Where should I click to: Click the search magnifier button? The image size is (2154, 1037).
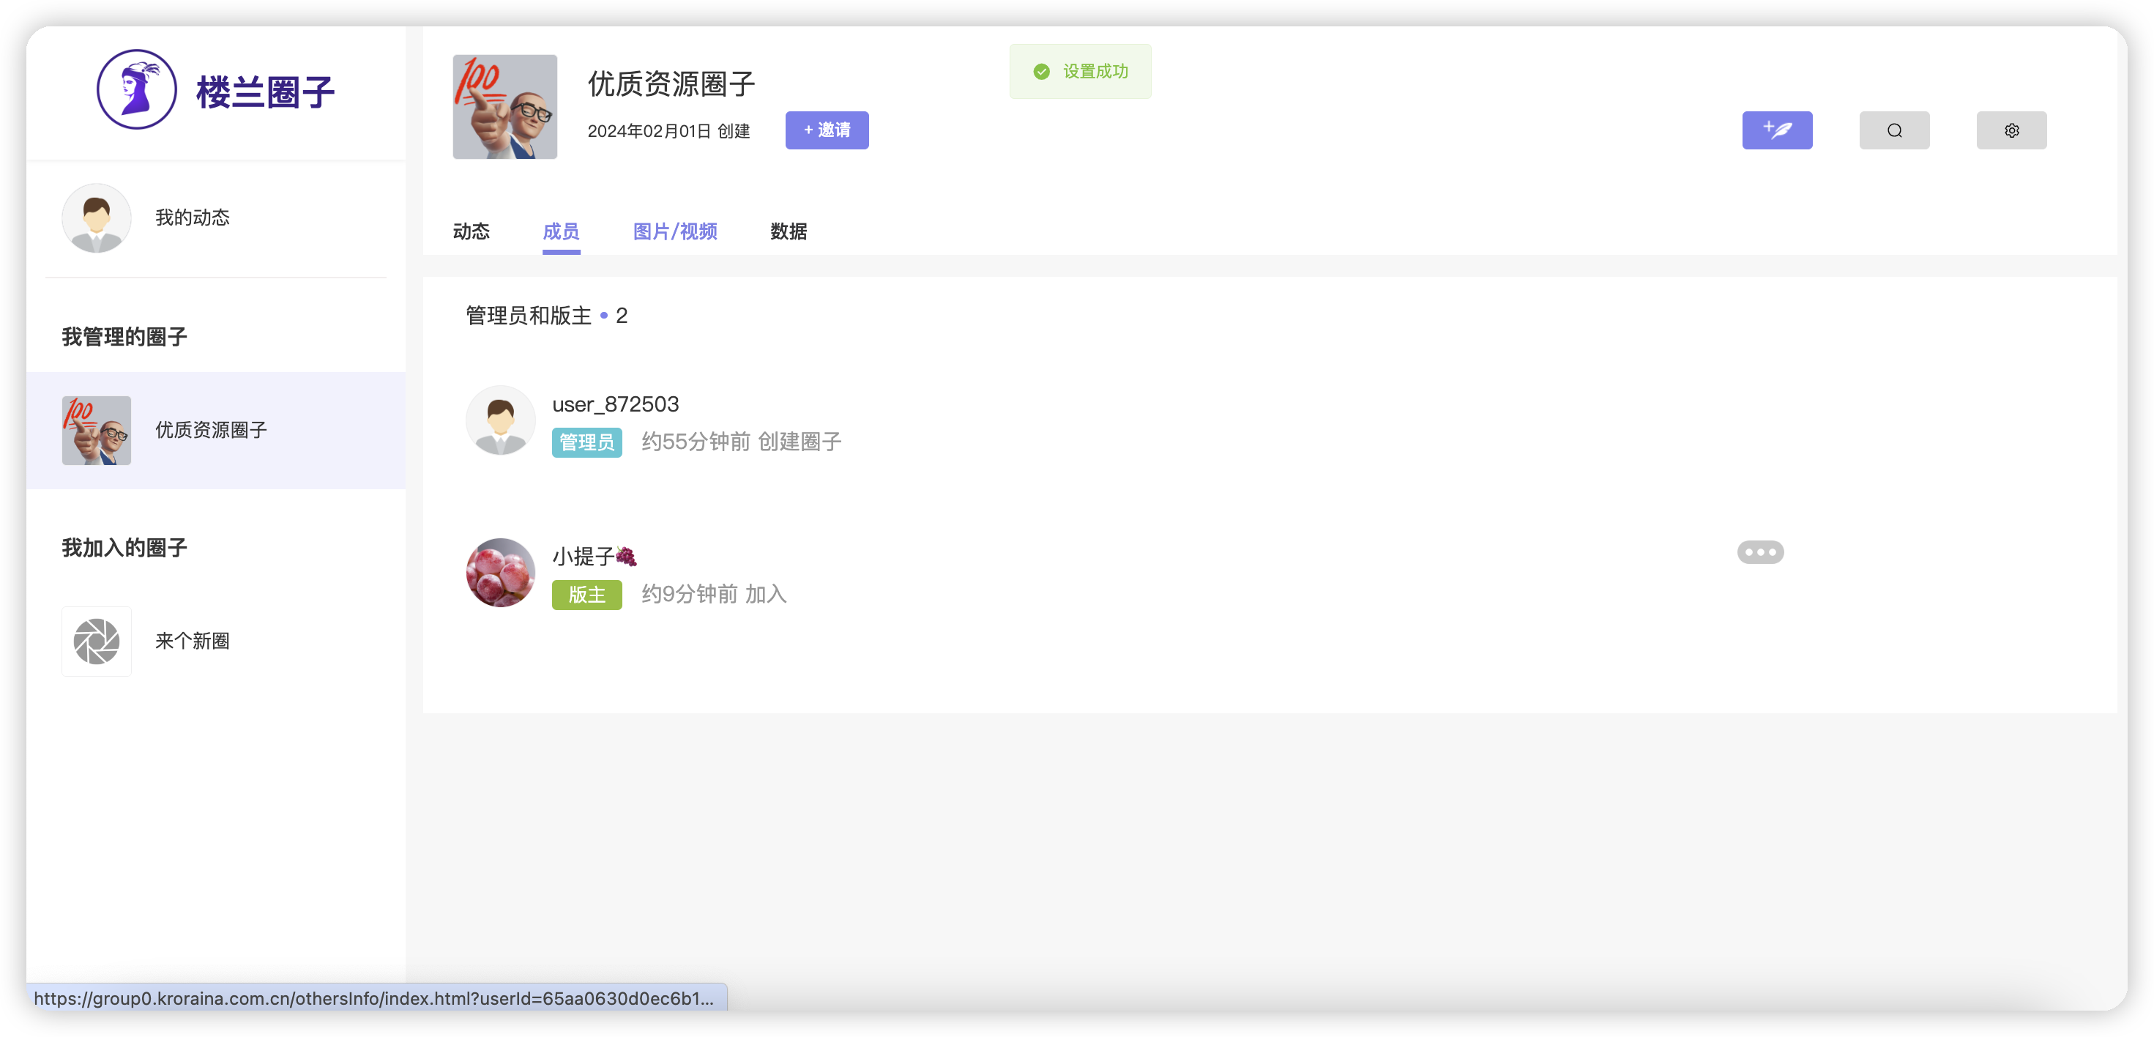click(x=1894, y=130)
